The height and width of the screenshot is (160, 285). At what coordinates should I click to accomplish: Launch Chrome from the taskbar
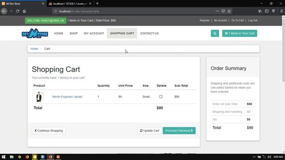pos(19,157)
